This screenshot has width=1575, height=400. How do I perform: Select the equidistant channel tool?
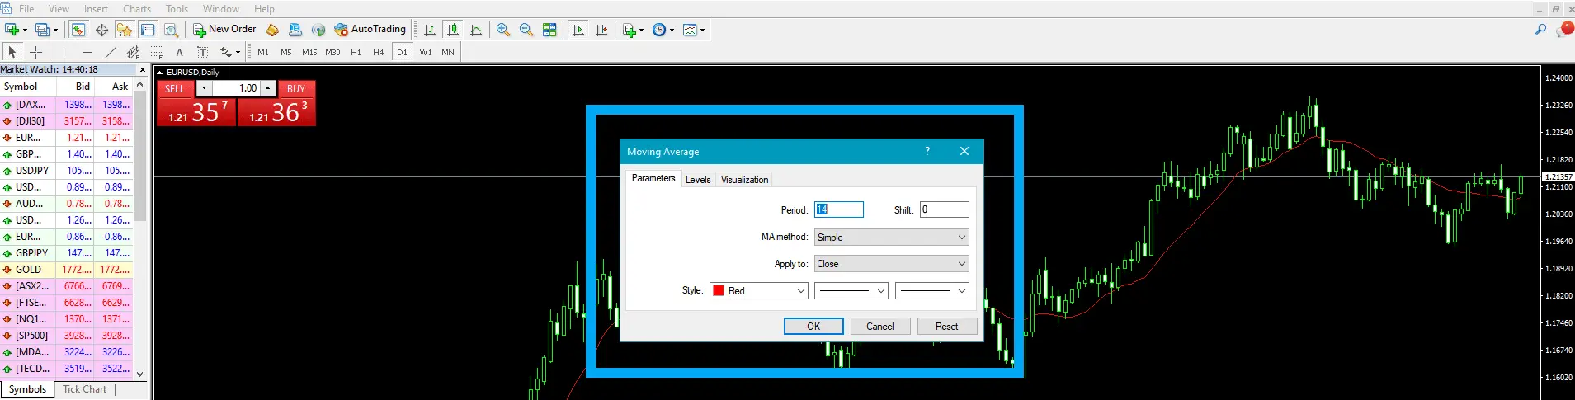tap(133, 52)
